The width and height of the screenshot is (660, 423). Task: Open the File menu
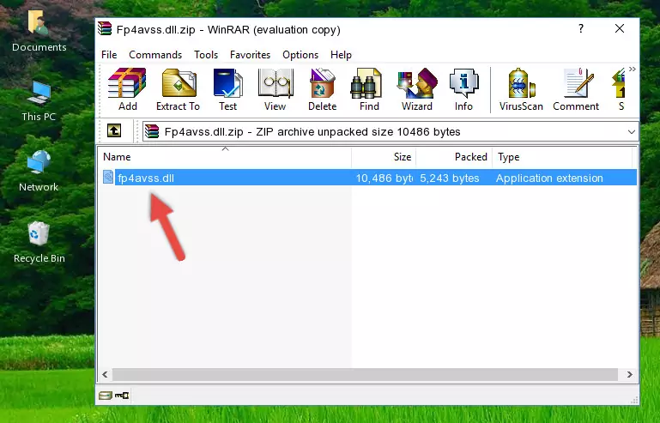pyautogui.click(x=109, y=55)
